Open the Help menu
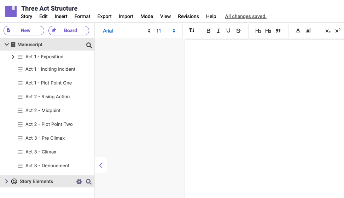 (211, 17)
